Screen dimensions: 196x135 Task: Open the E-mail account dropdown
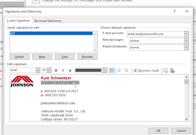click(186, 34)
